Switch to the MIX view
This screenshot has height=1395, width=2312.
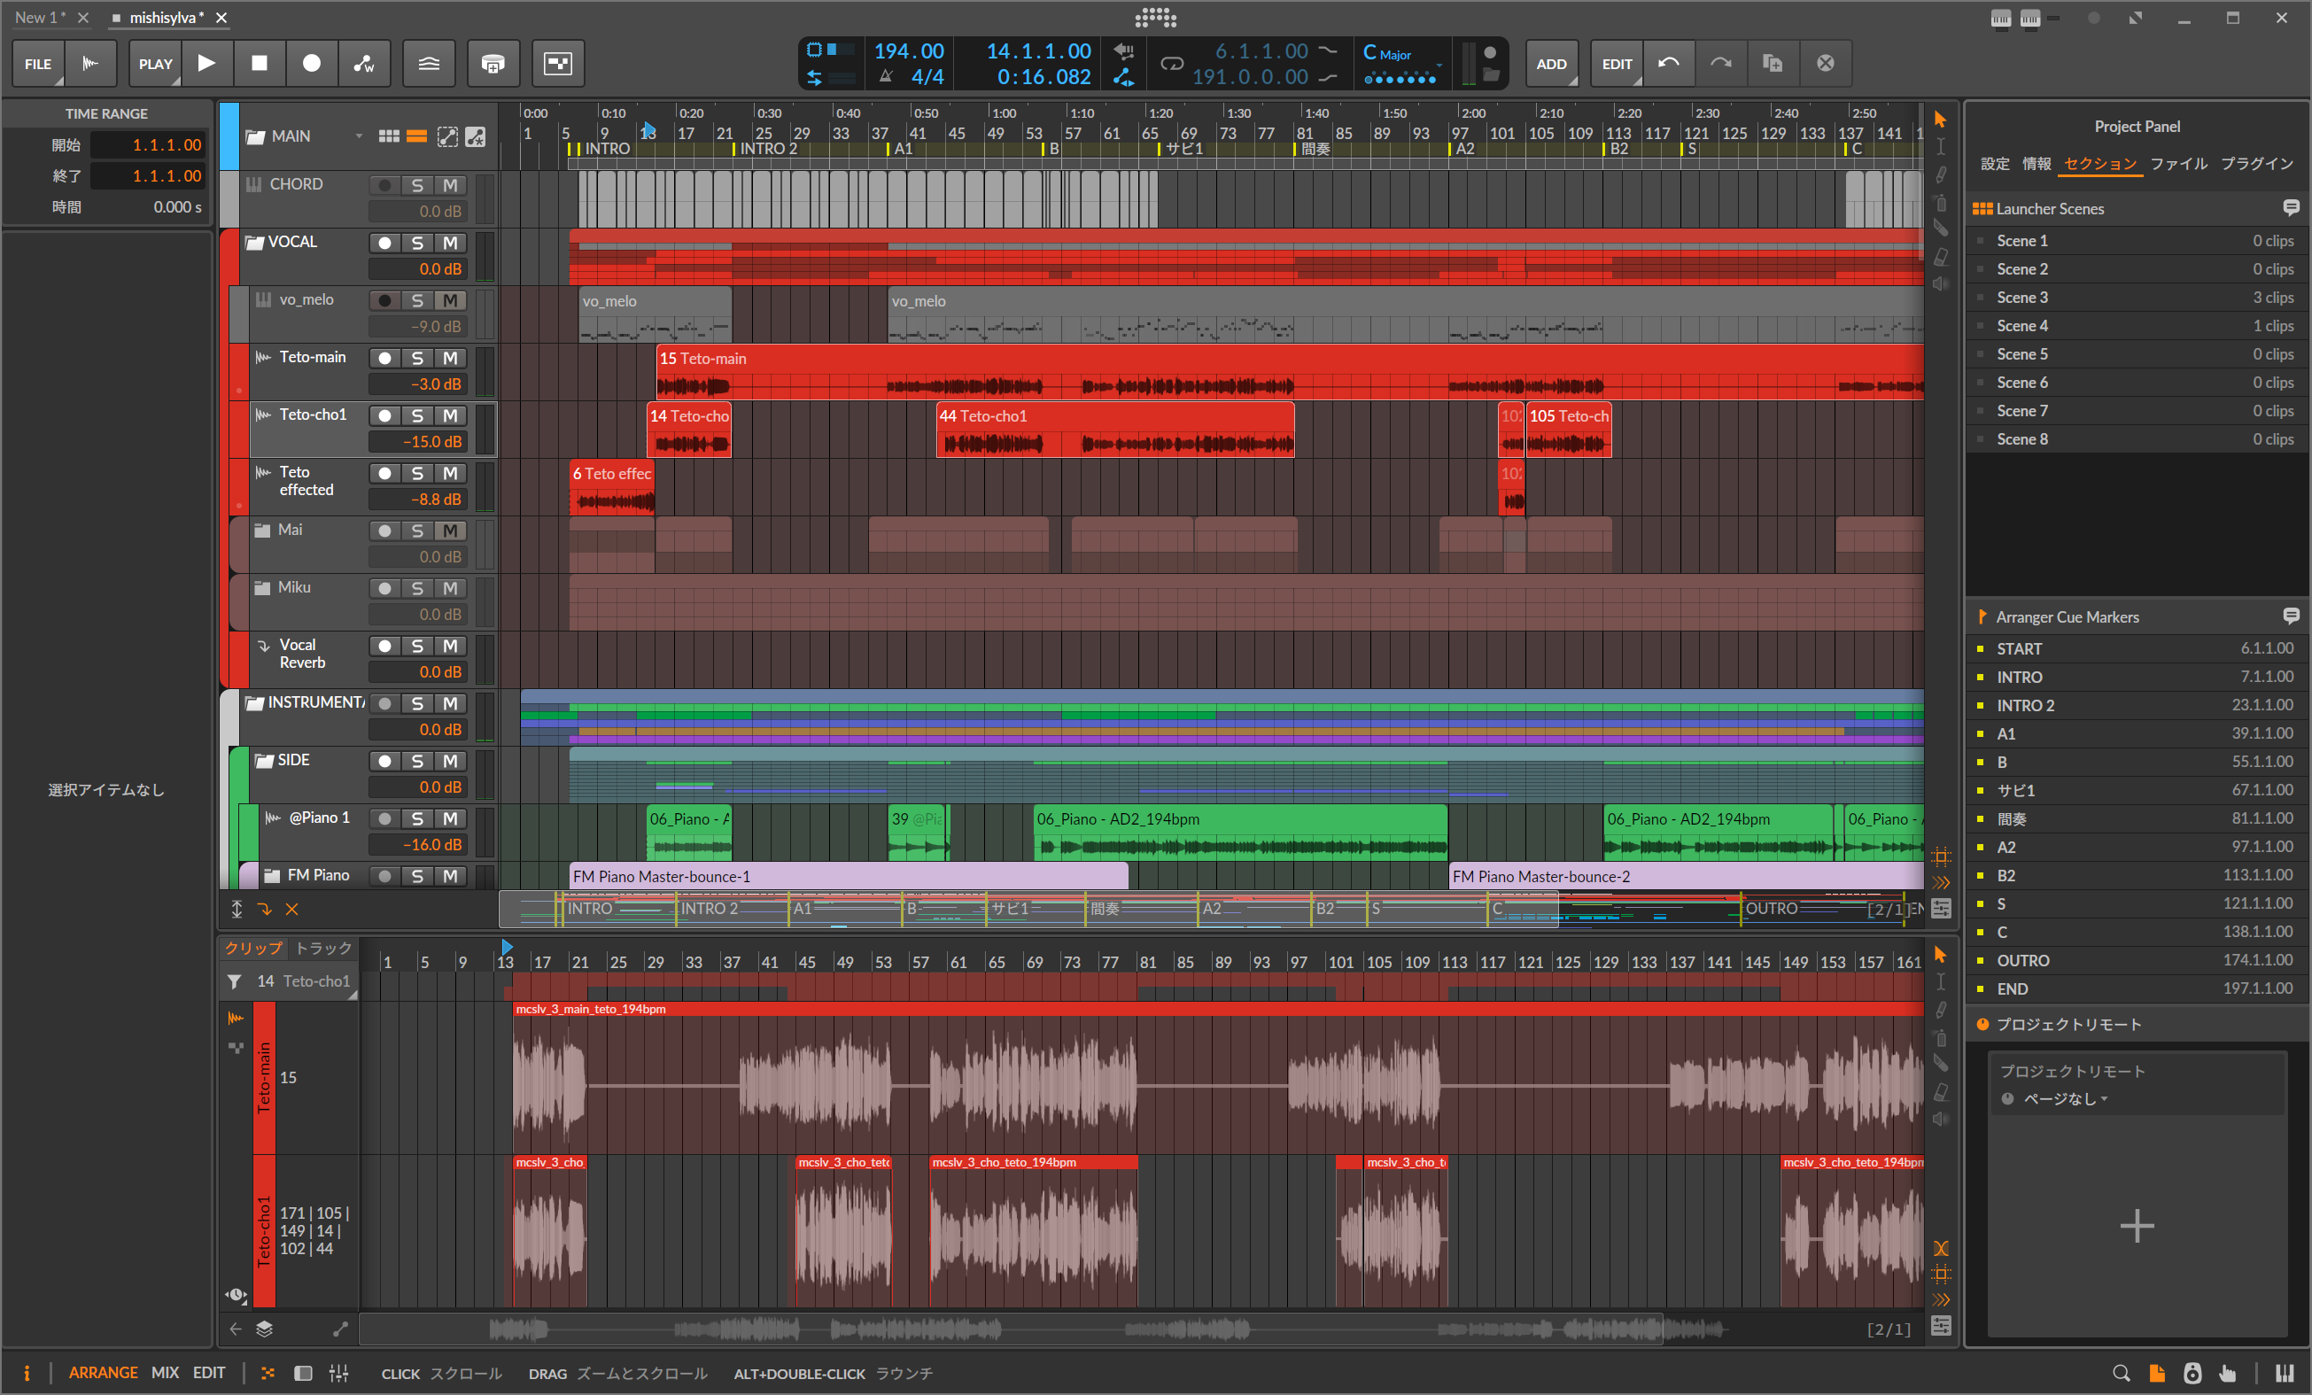[165, 1373]
